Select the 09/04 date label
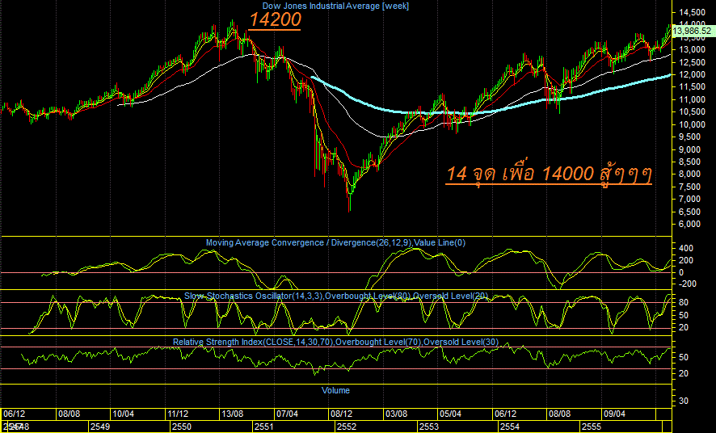 pos(614,414)
